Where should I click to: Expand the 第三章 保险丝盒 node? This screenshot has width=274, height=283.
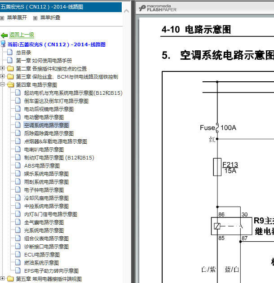point(2,76)
